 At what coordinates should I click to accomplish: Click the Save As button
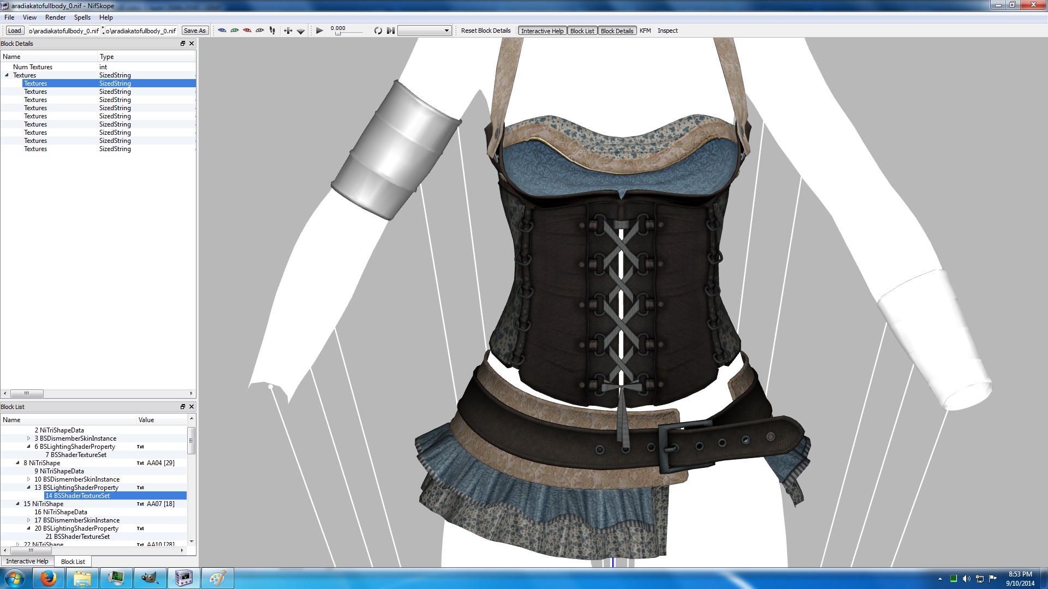tap(195, 31)
